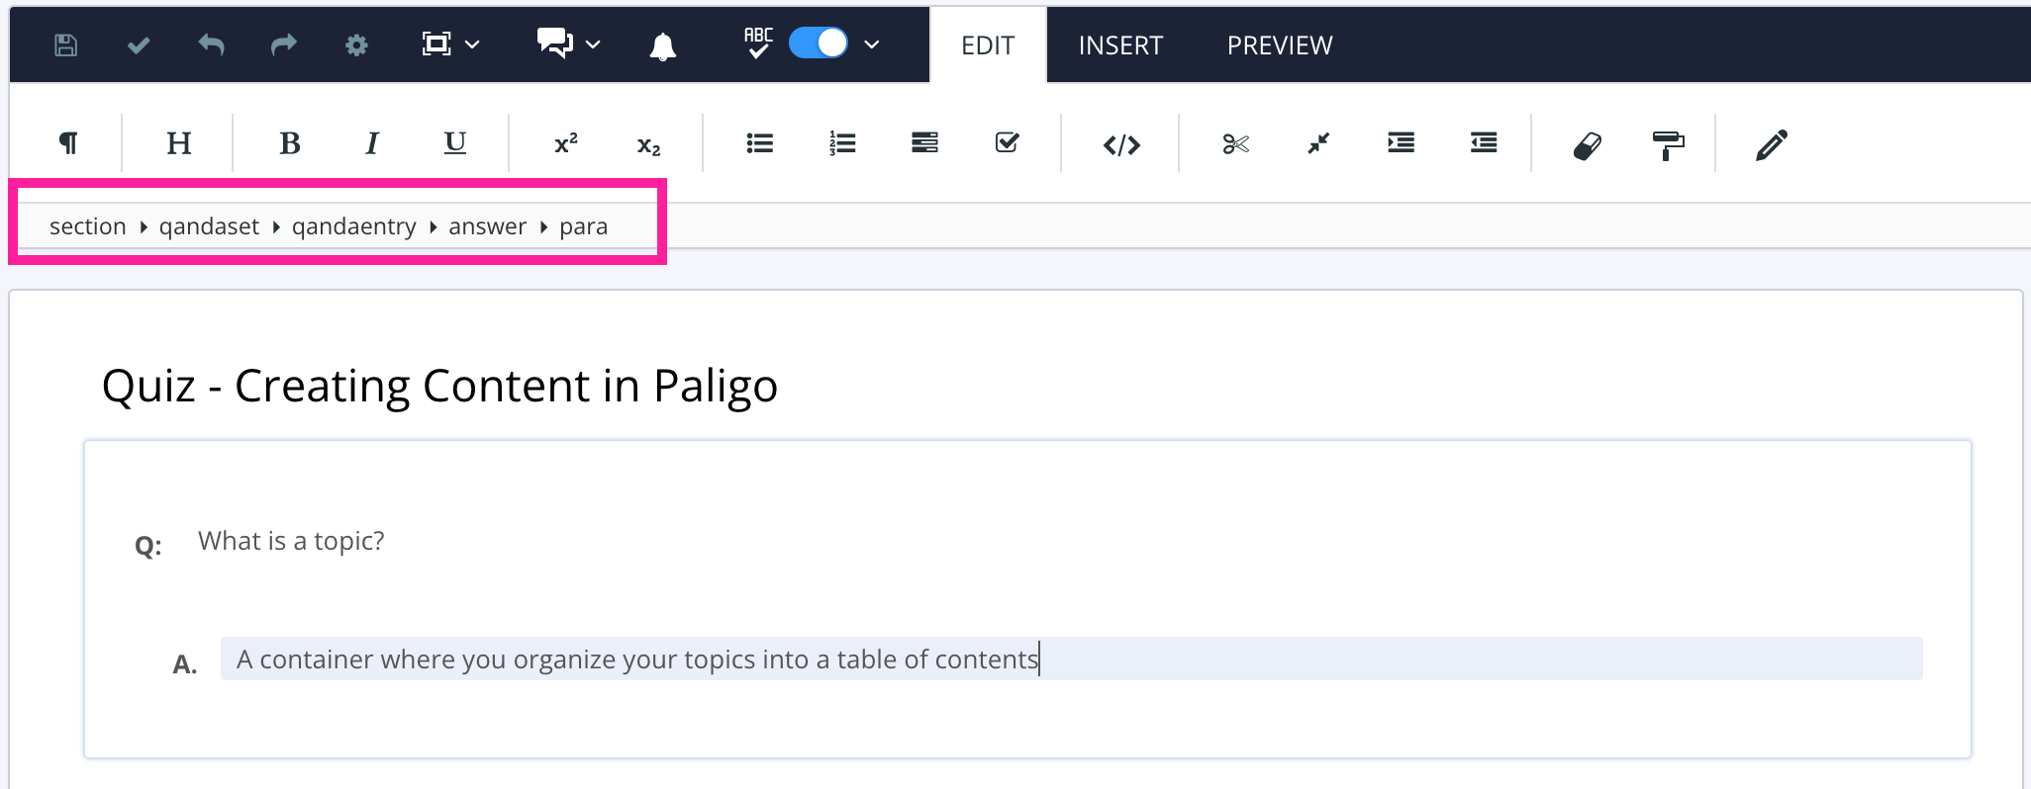Screen dimensions: 2031x789
Task: Select para in the breadcrumb
Action: point(584,226)
